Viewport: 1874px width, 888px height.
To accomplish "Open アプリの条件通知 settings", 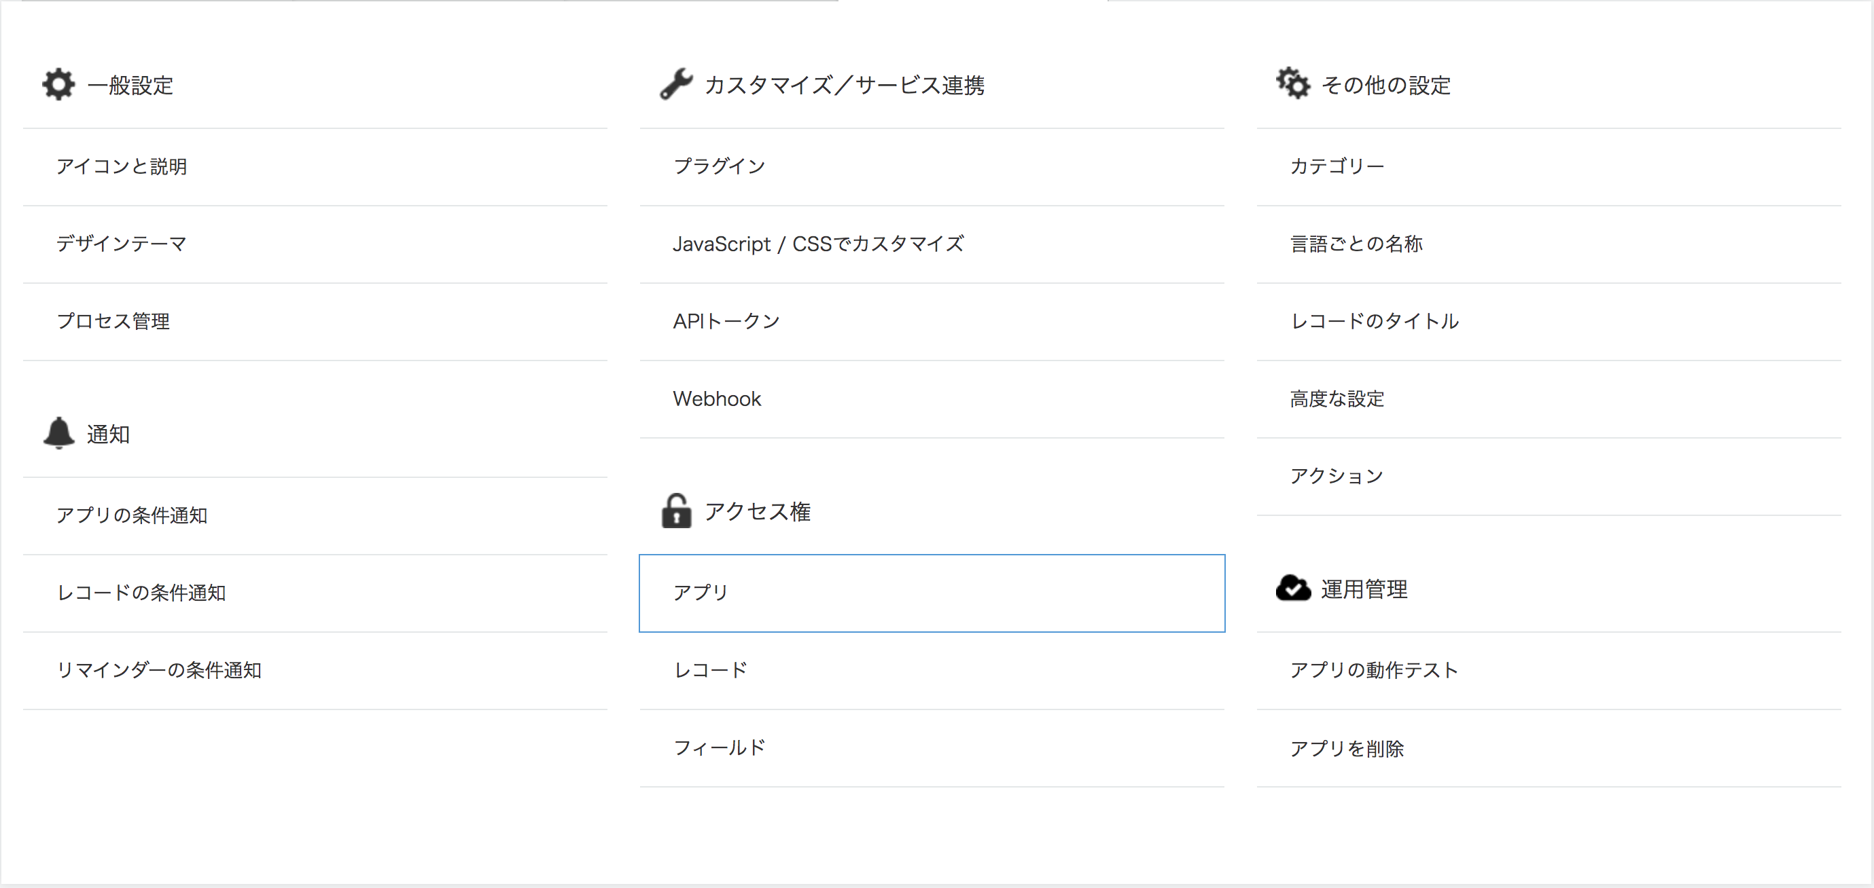I will tap(315, 516).
